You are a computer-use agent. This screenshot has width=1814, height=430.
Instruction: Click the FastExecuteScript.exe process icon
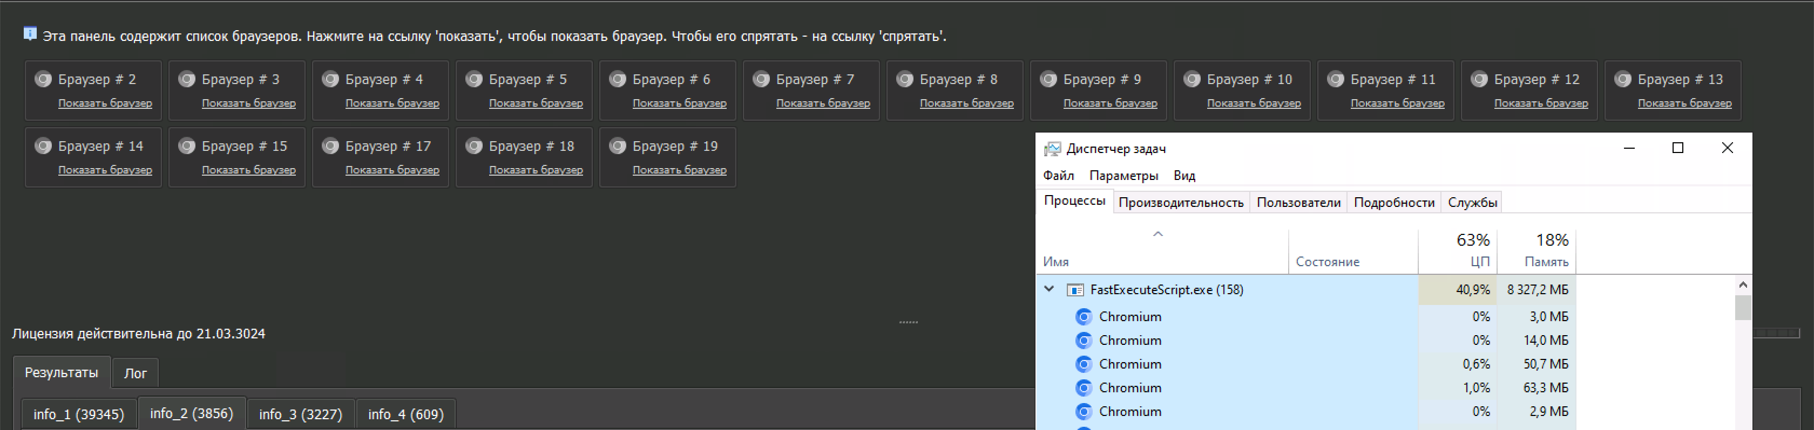point(1074,290)
